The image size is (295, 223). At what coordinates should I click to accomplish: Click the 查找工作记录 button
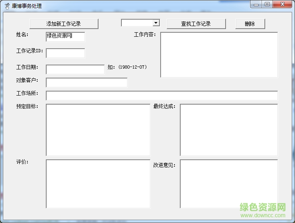pyautogui.click(x=196, y=24)
